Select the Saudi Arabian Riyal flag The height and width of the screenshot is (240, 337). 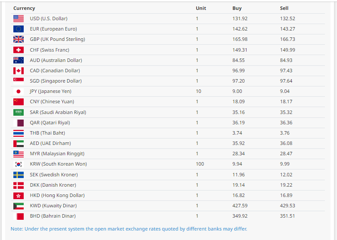click(19, 112)
